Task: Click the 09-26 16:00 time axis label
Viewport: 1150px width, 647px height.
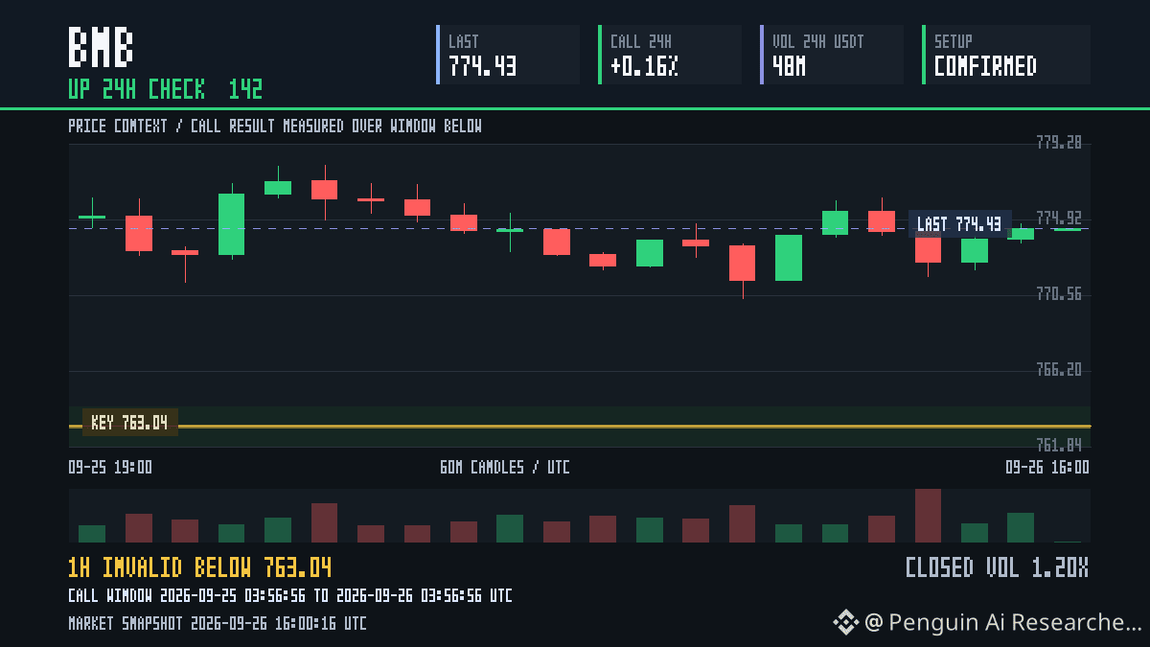Action: (x=1046, y=468)
